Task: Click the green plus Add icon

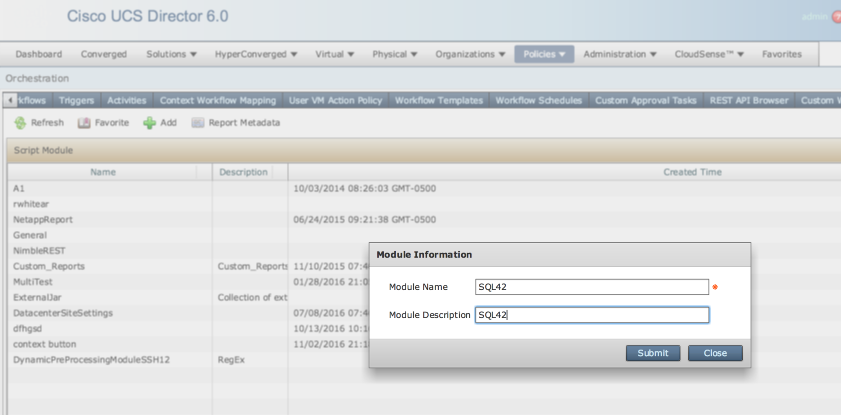Action: click(149, 123)
